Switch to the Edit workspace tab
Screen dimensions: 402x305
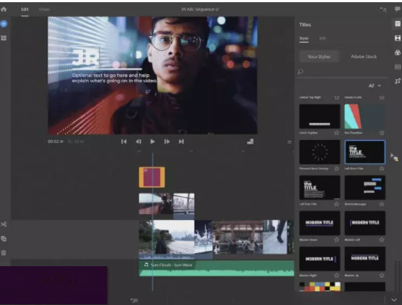(25, 10)
